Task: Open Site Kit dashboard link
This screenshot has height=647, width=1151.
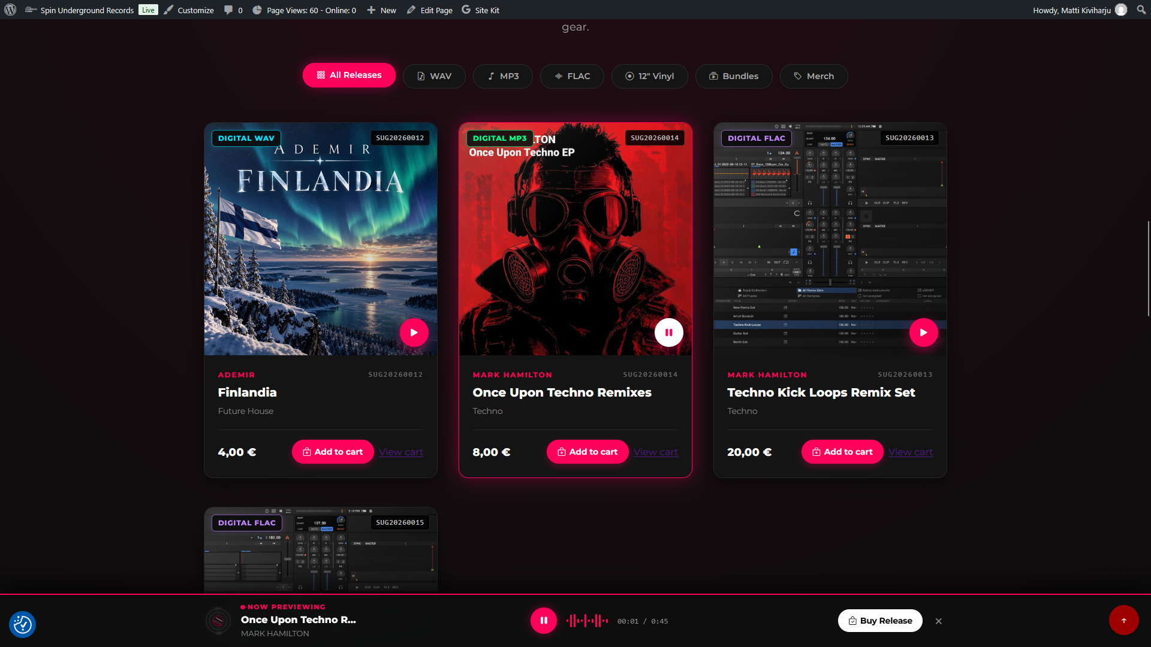Action: 480,10
